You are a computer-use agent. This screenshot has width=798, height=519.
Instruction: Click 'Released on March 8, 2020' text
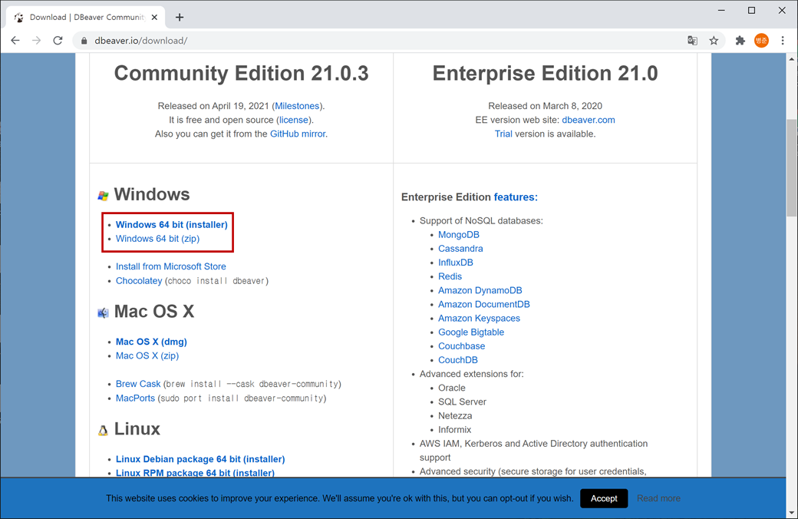pyautogui.click(x=545, y=106)
